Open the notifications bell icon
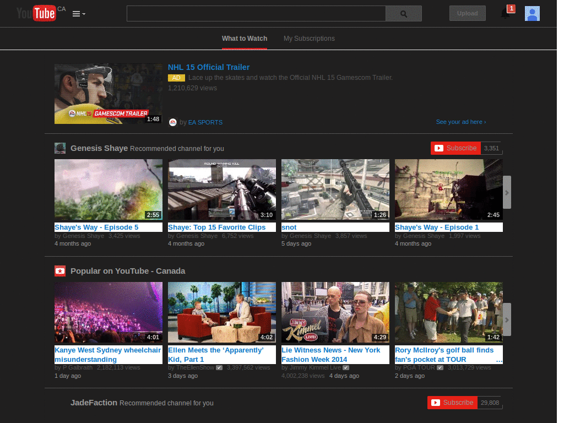This screenshot has height=423, width=564. (506, 14)
